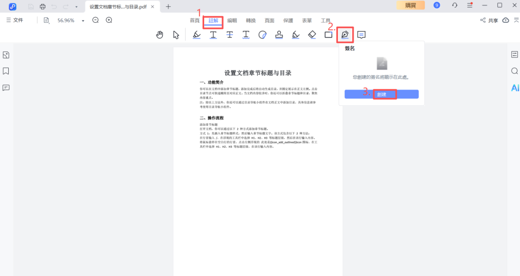Select the text Highlight tool

tap(196, 34)
